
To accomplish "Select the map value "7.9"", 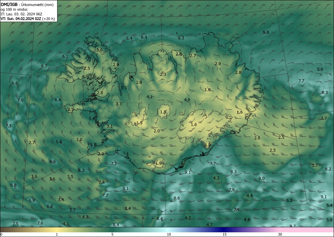I will click(x=231, y=190).
